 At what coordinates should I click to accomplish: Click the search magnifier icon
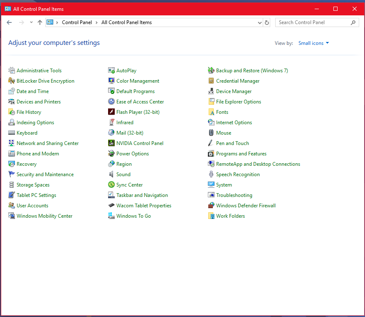[x=353, y=22]
